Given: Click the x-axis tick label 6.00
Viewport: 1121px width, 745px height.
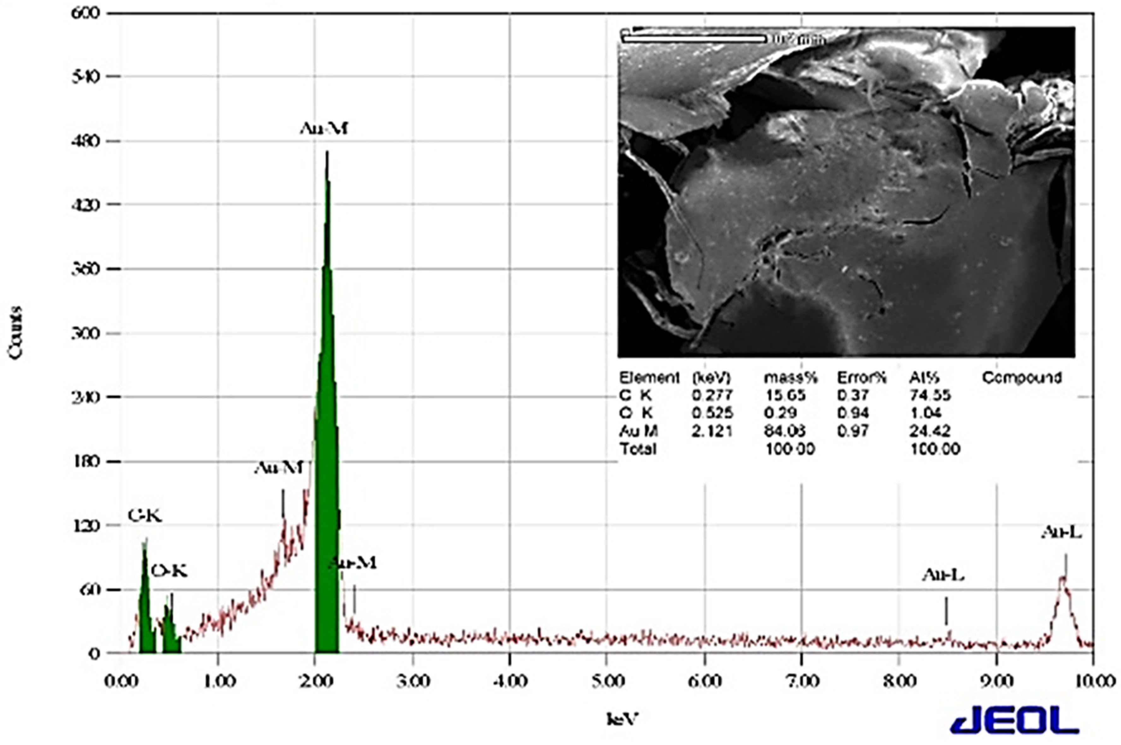Looking at the screenshot, I should (705, 681).
